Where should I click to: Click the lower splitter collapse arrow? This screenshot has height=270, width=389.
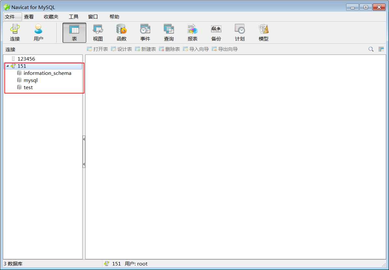tap(84, 165)
